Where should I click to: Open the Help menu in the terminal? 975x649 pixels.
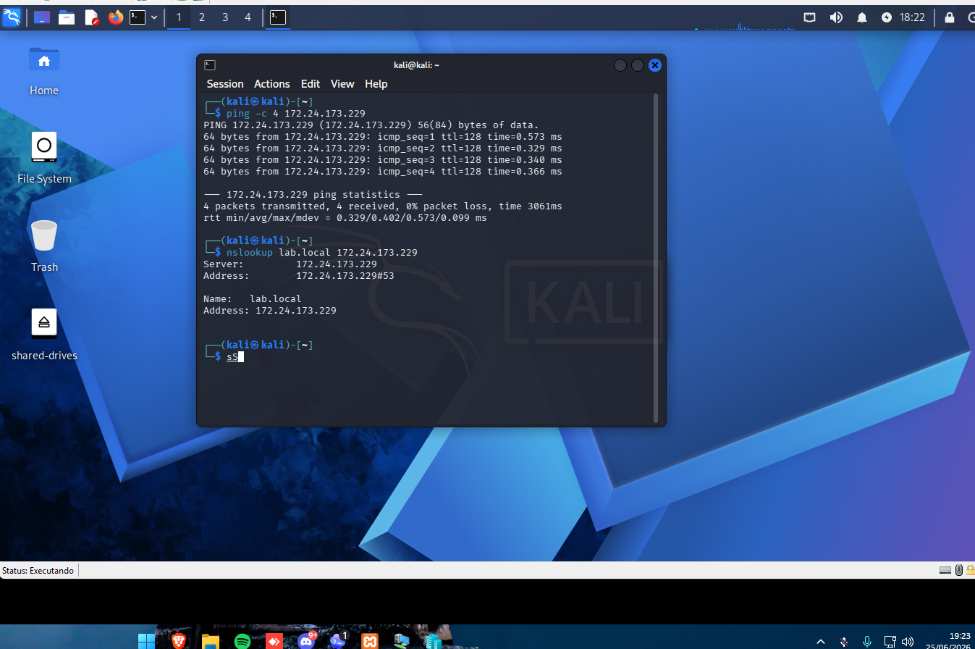[x=376, y=84]
